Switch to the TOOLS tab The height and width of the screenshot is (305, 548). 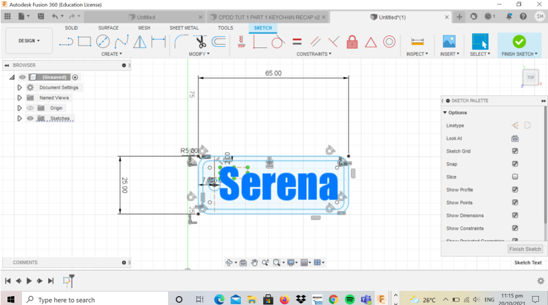pyautogui.click(x=226, y=28)
